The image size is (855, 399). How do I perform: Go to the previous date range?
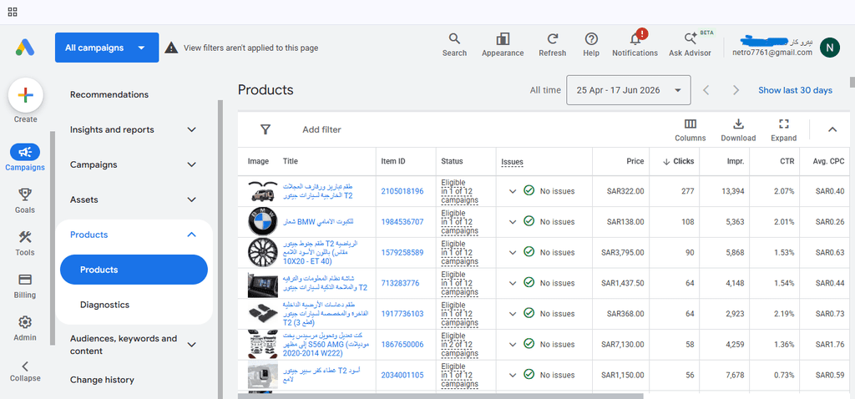(x=706, y=90)
